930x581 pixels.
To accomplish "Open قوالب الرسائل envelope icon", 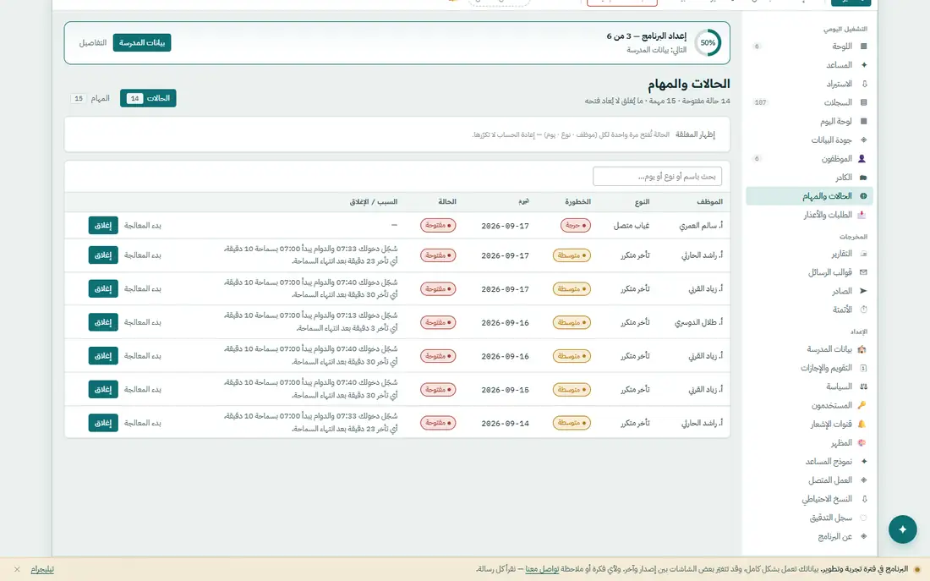I will (x=863, y=271).
